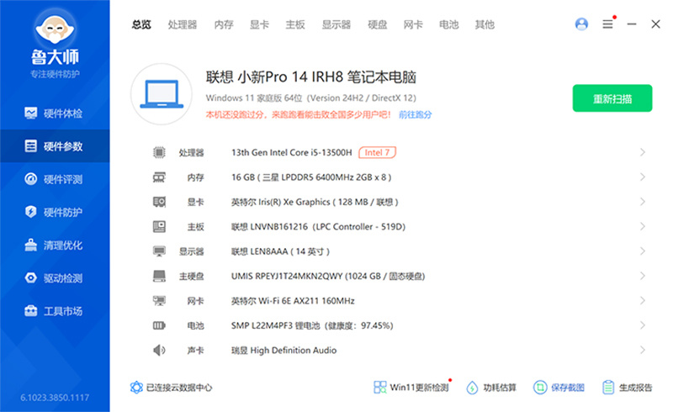Image resolution: width=673 pixels, height=412 pixels.
Task: Click the green 重新扫描 button
Action: click(612, 98)
